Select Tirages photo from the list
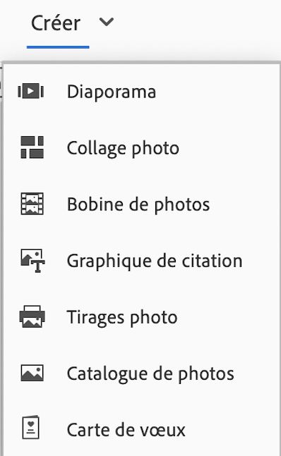The width and height of the screenshot is (281, 456). [122, 317]
